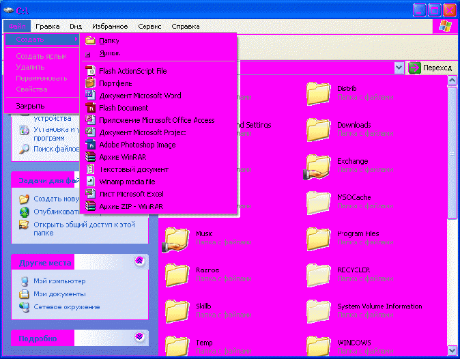This screenshot has height=359, width=460.
Task: Open the Distrib folder icon
Action: pos(318,94)
